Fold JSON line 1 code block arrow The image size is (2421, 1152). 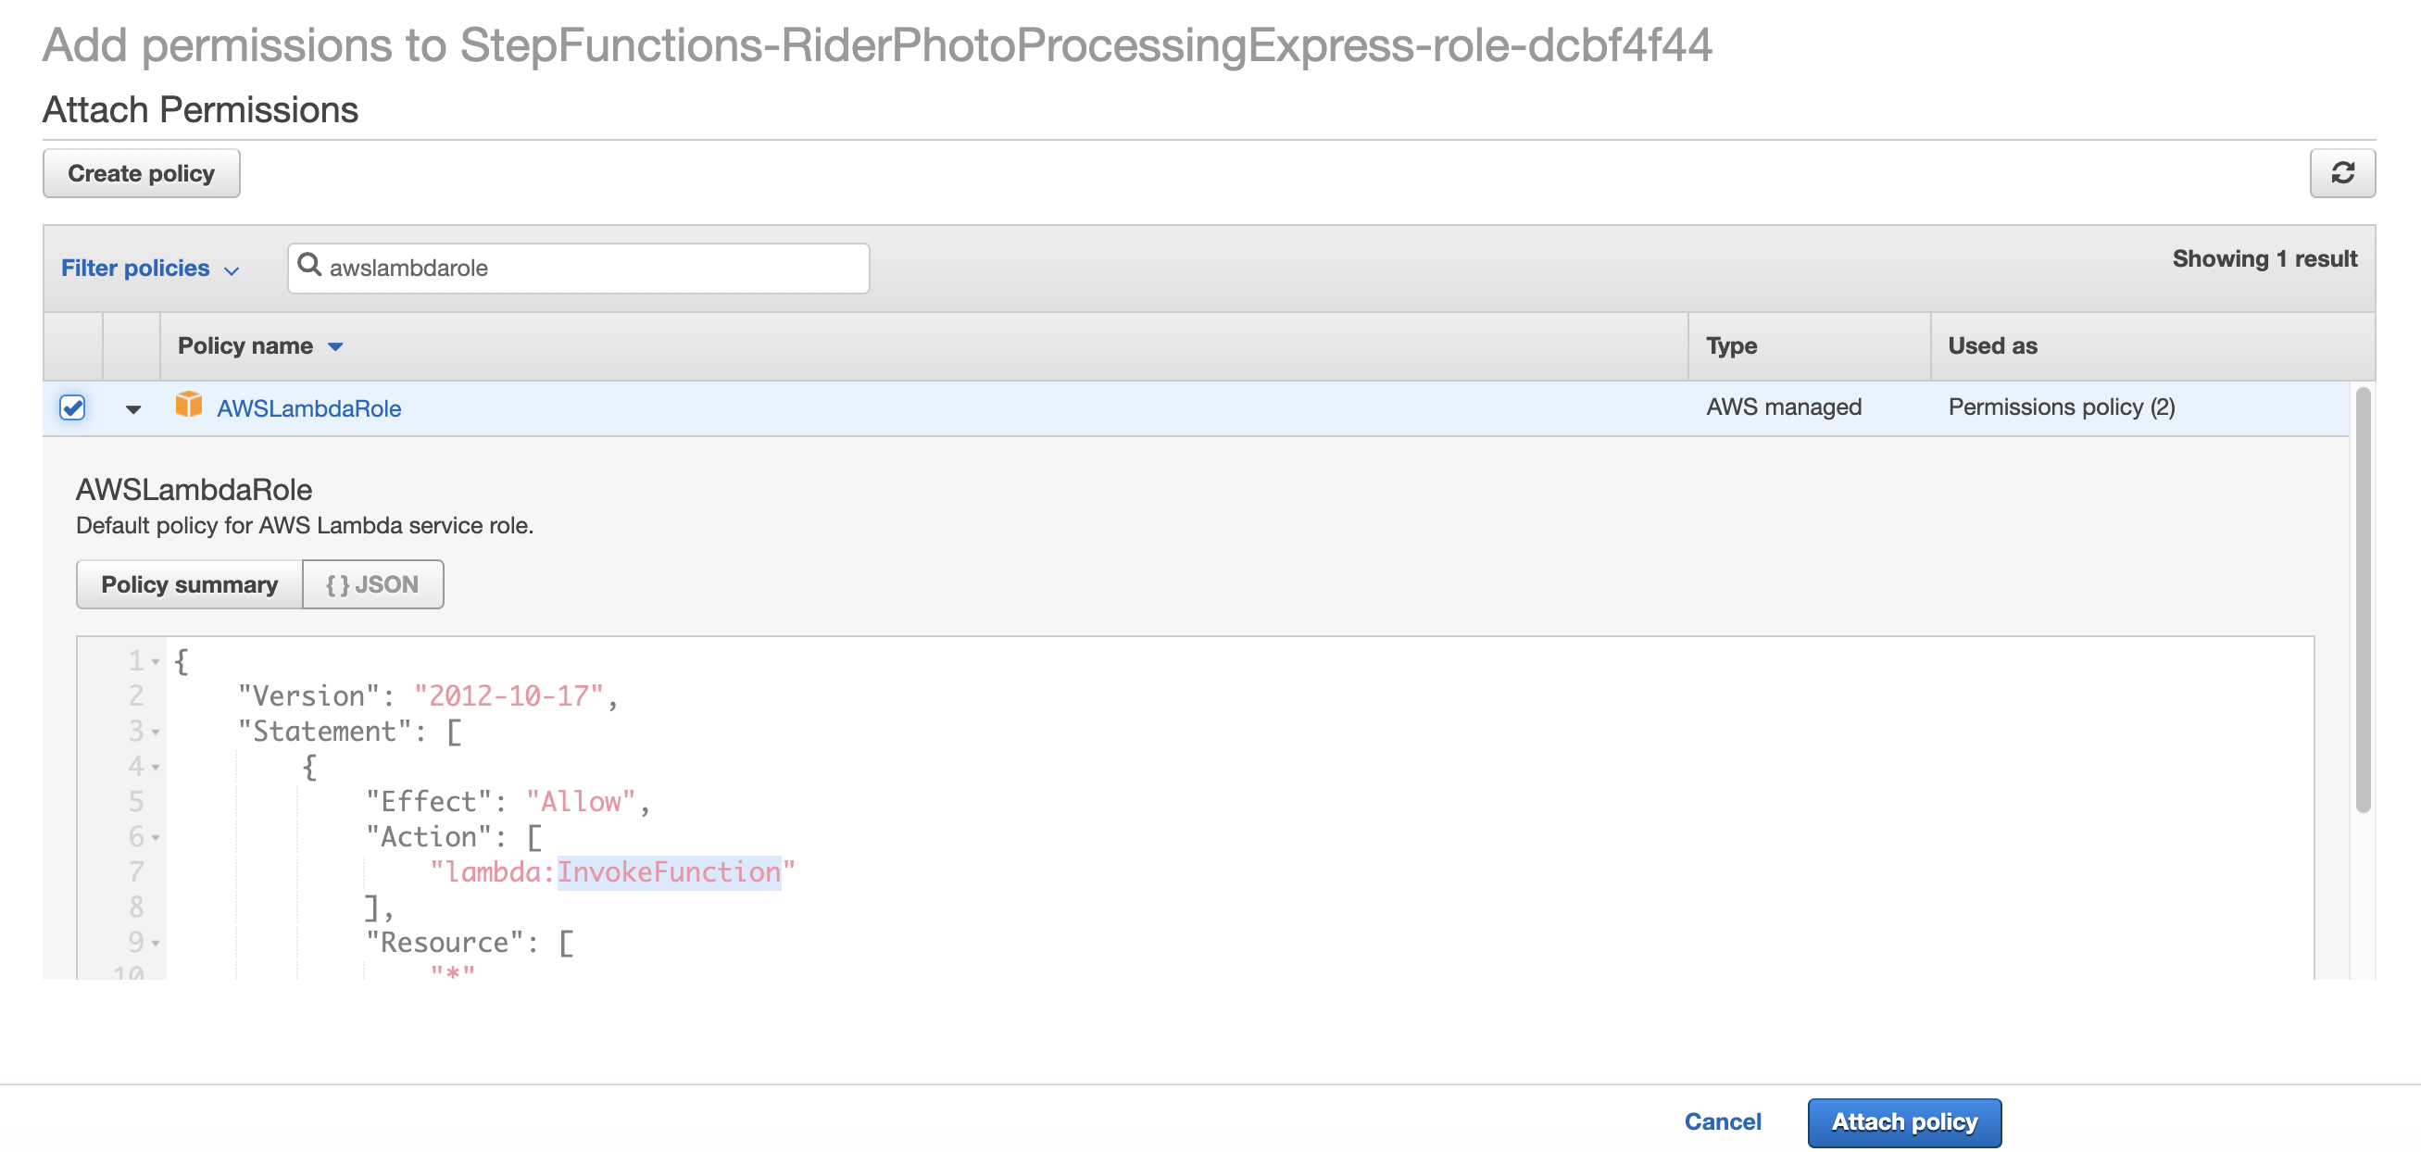[156, 661]
